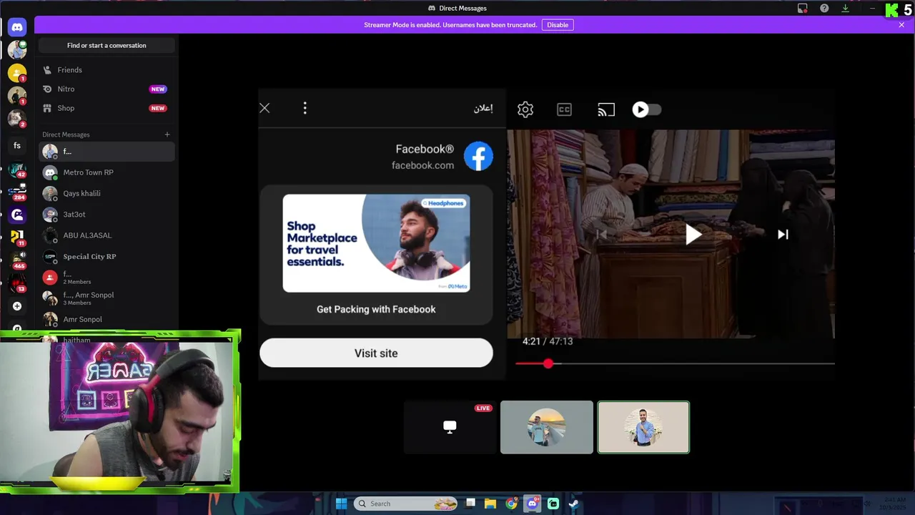
Task: Open the "fs" server in the sidebar
Action: [x=17, y=146]
